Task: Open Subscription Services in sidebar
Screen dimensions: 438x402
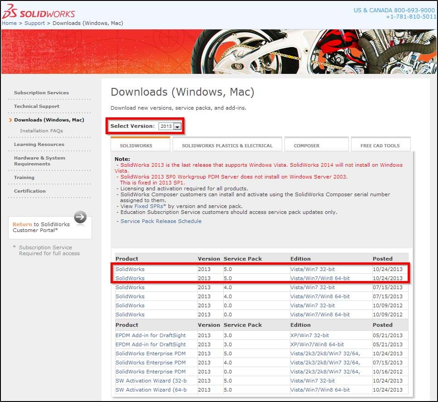Action: tap(41, 93)
